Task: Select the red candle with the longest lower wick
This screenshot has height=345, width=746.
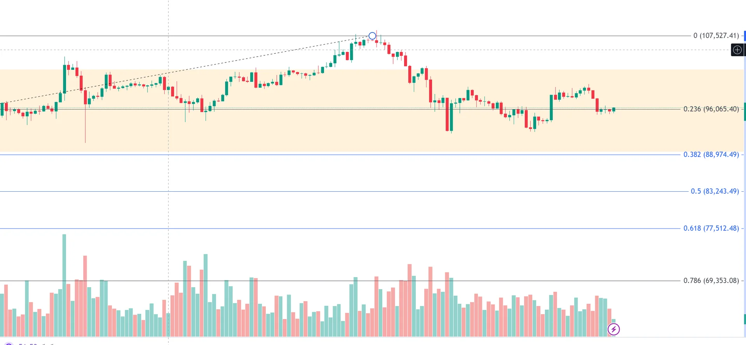Action: point(85,97)
